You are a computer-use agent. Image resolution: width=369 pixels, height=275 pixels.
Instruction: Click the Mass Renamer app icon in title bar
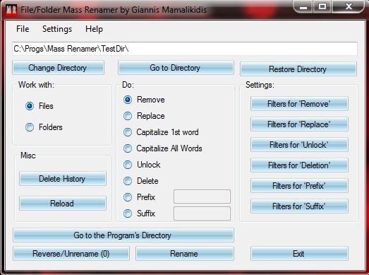11,11
